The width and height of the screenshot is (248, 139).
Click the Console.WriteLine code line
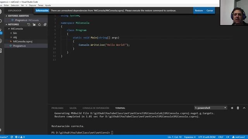tap(104, 45)
